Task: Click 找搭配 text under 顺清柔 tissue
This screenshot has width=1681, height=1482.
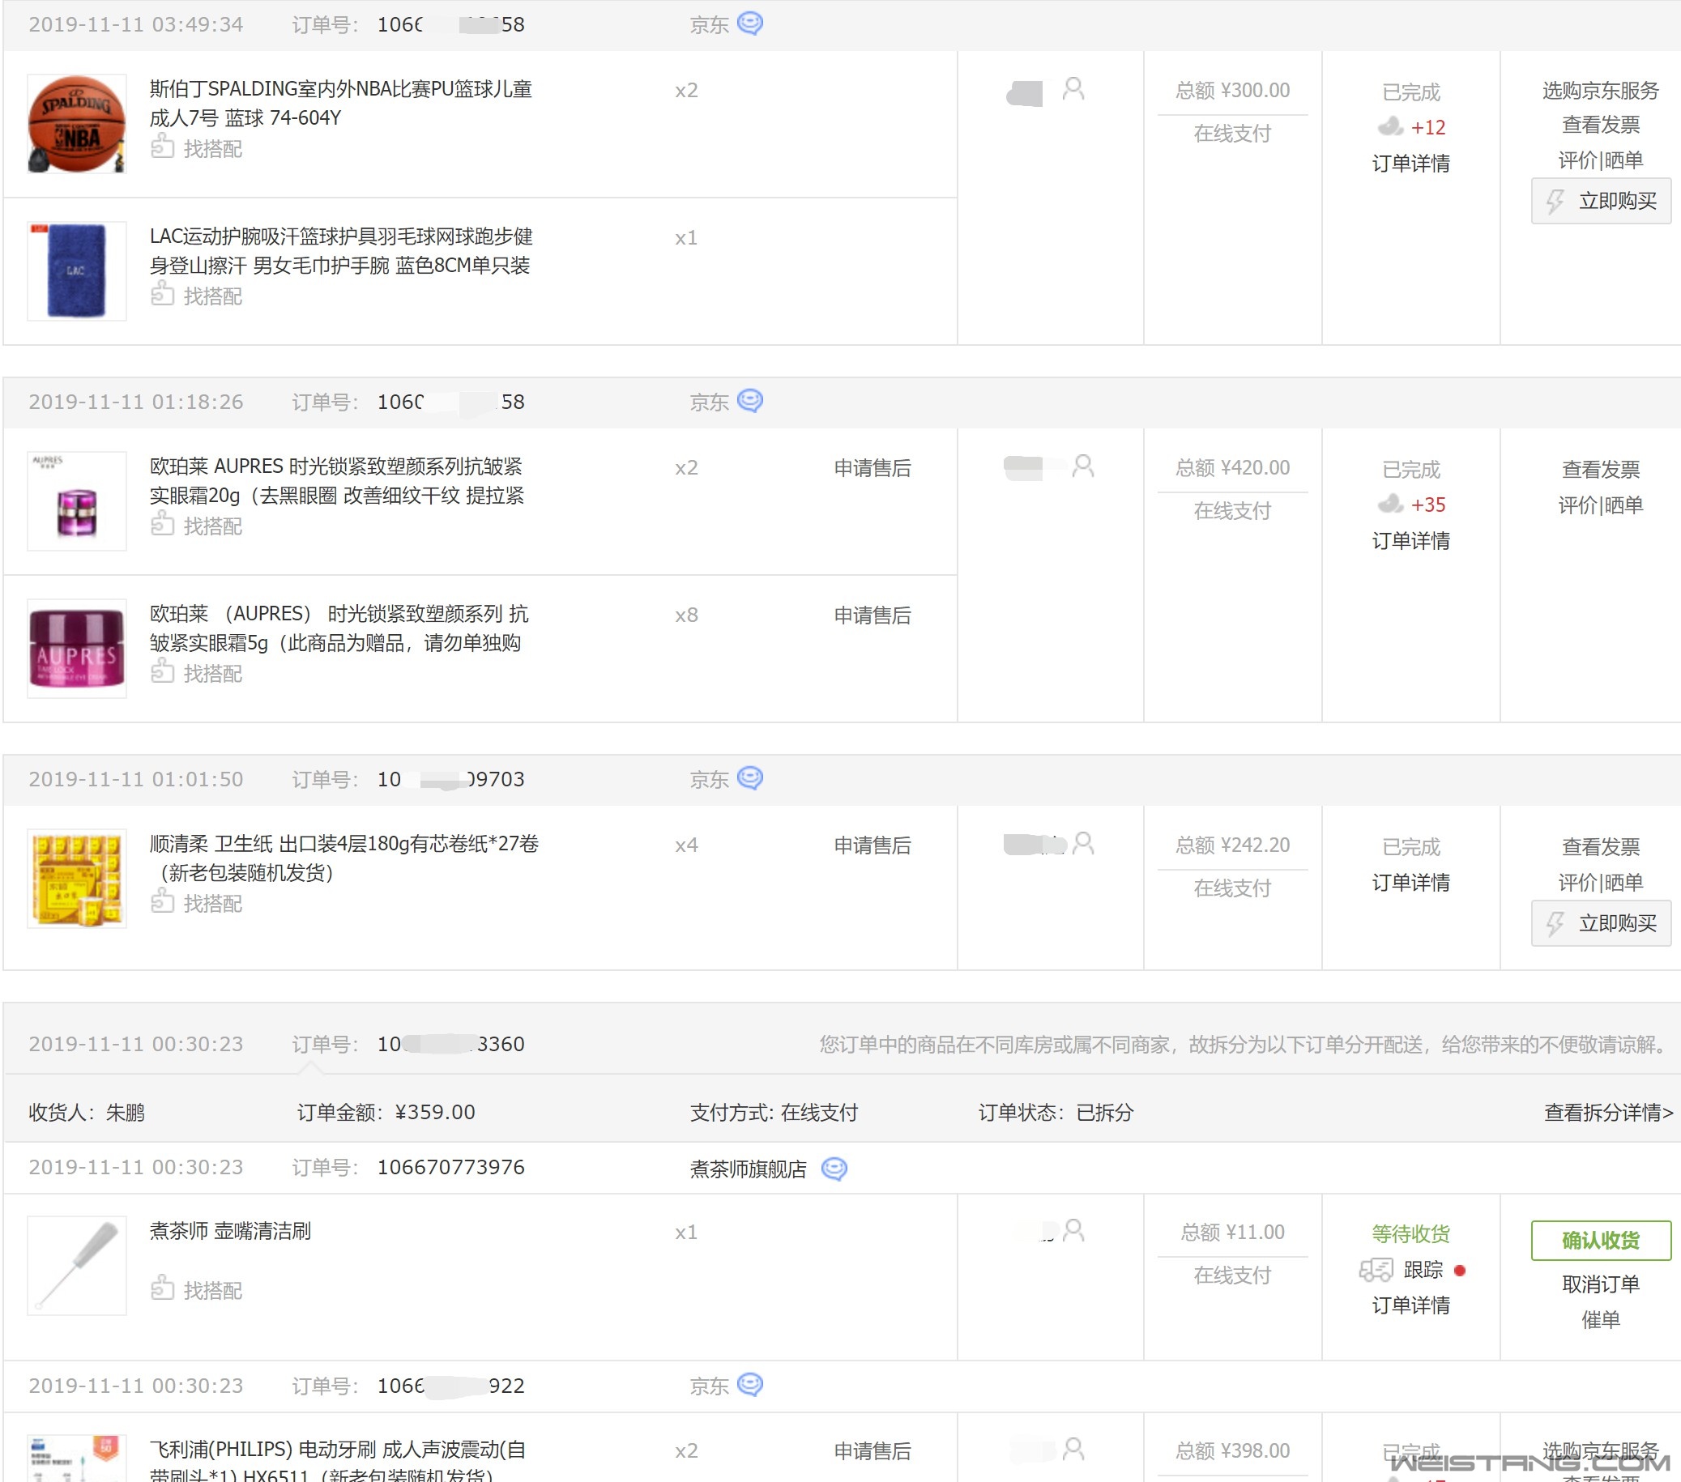Action: 212,902
